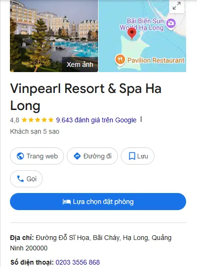Open Pavilion Restaurant marker on map

tap(120, 60)
